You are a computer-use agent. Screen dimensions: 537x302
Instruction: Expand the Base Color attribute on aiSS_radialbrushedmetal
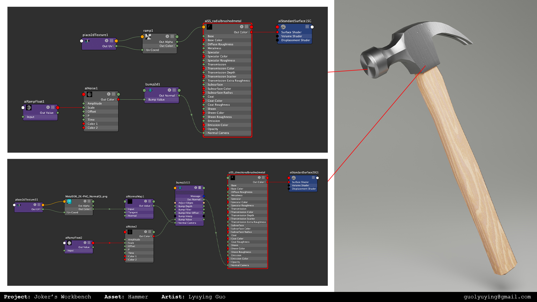click(206, 40)
